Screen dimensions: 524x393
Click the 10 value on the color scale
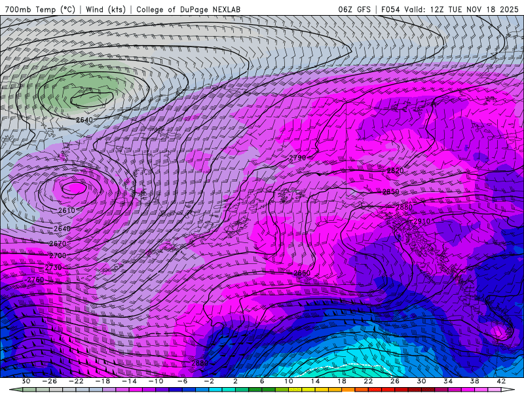click(289, 381)
